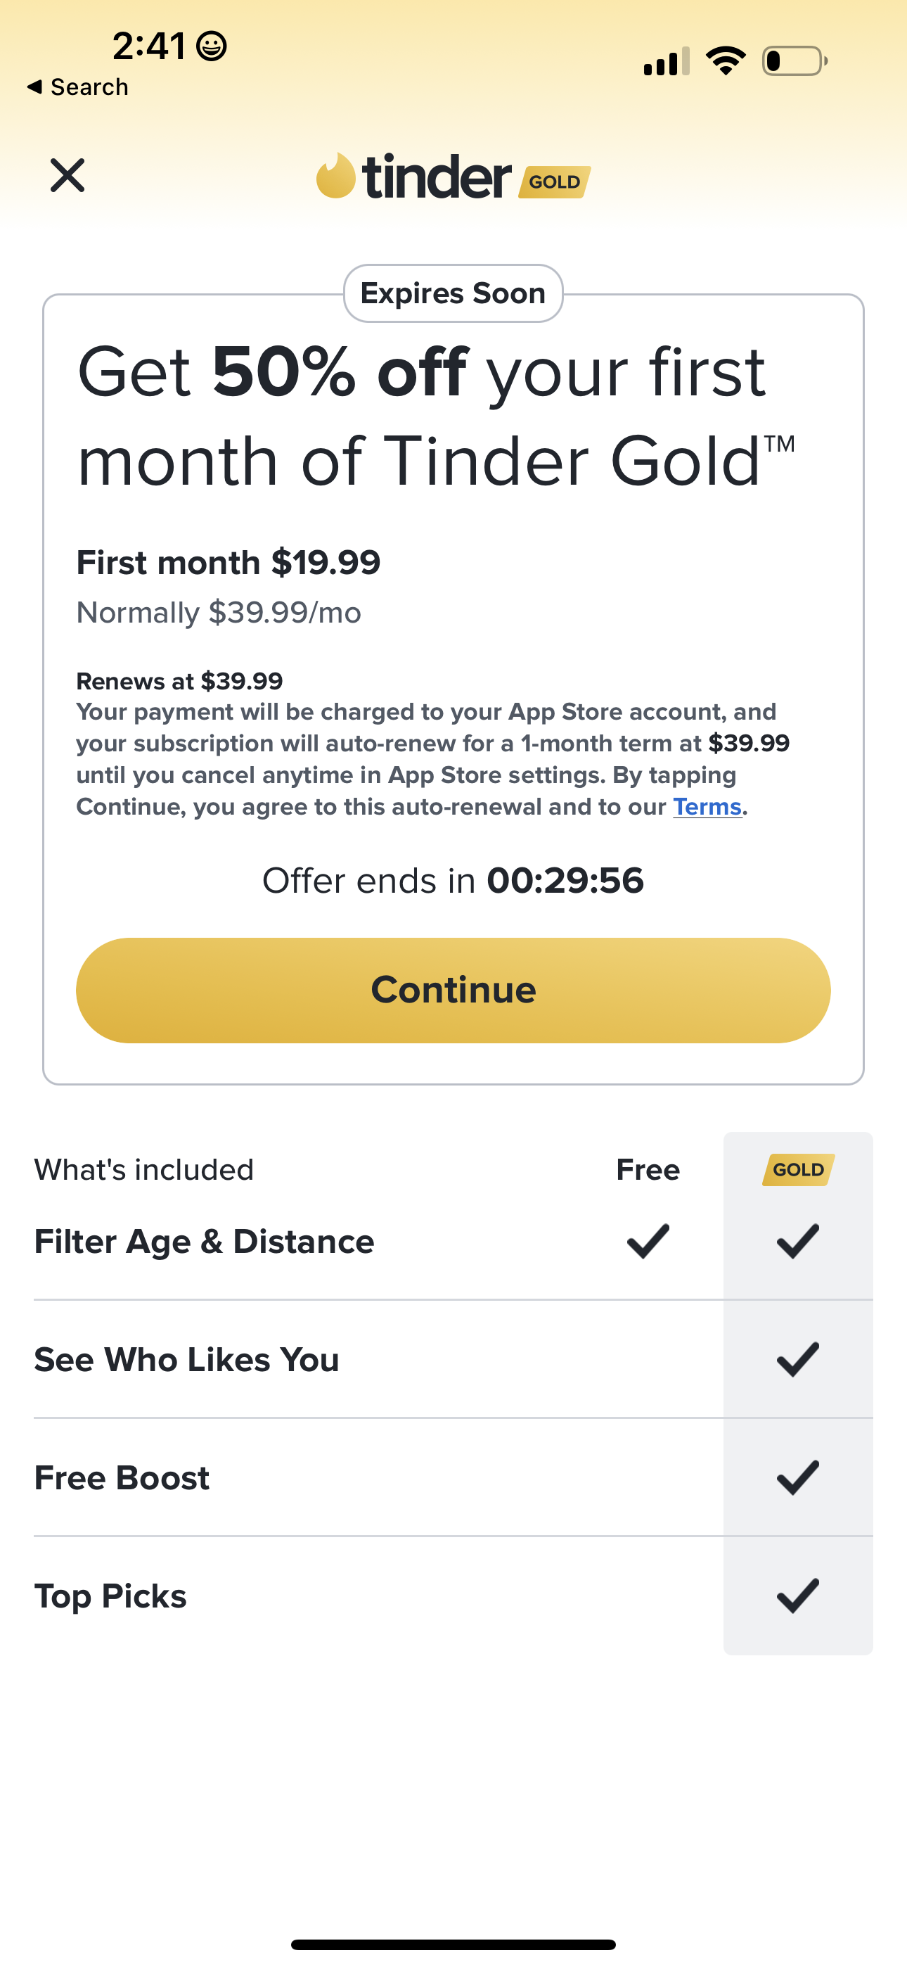This screenshot has height=1967, width=907.
Task: Select the Filter Age & Distance row
Action: point(205,1242)
